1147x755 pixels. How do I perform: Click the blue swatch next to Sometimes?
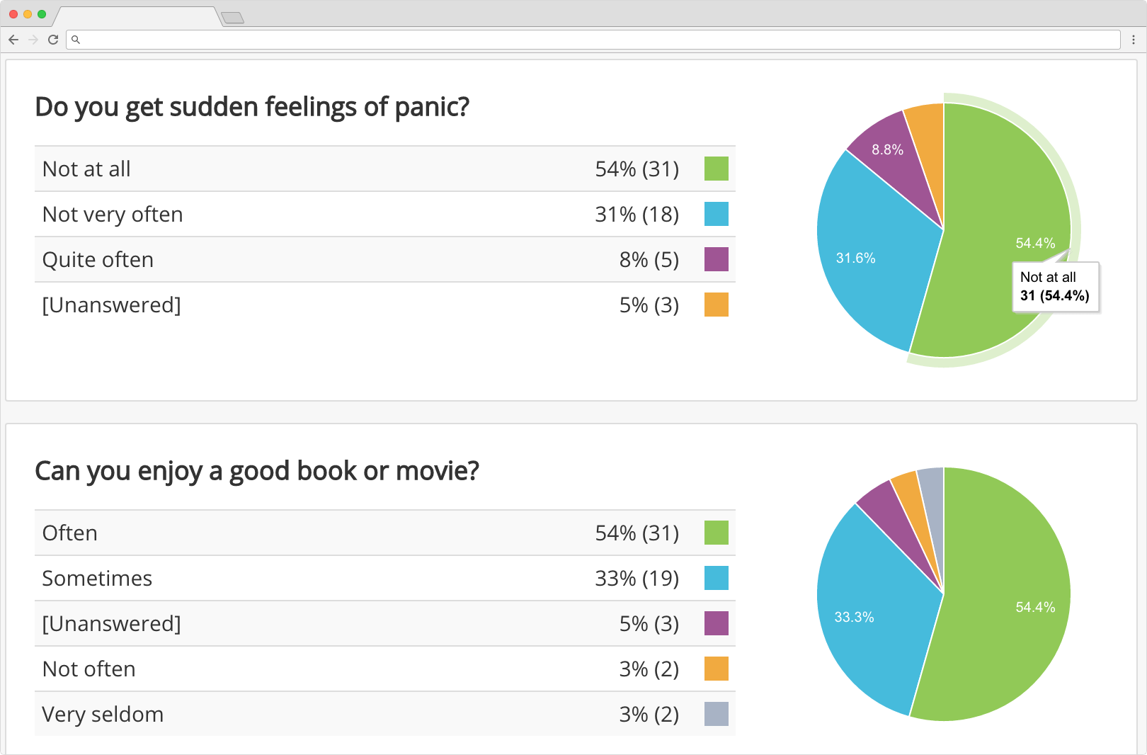[716, 578]
